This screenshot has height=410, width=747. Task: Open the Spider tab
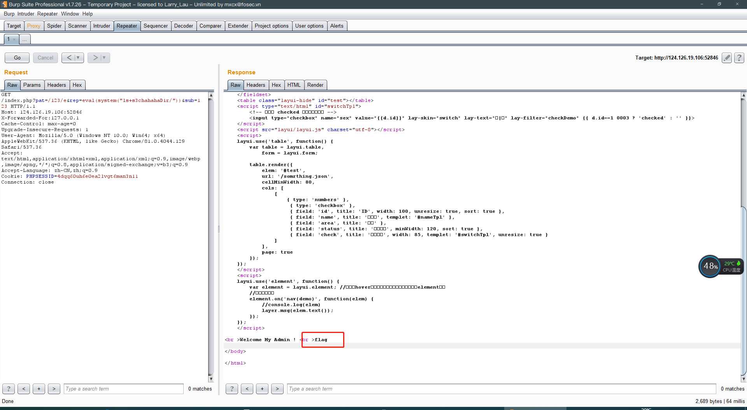[54, 26]
